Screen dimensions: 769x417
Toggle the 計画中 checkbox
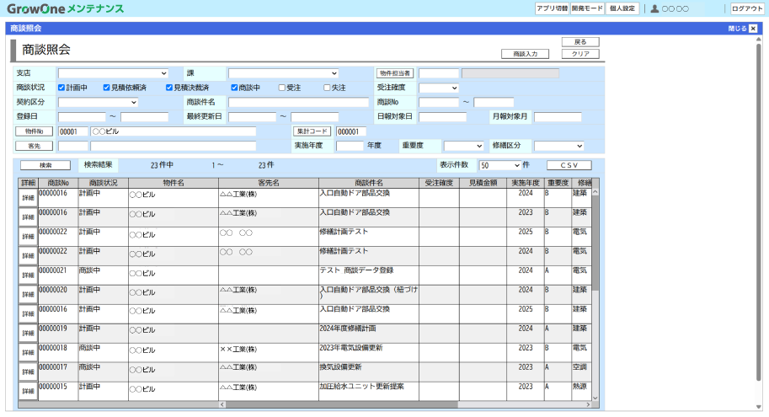tap(61, 88)
